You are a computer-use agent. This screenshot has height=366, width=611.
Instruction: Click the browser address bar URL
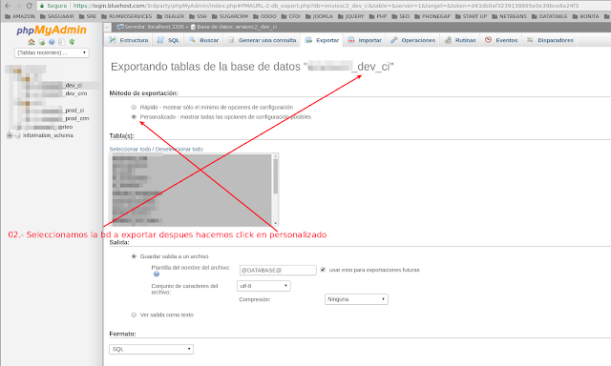pyautogui.click(x=326, y=6)
